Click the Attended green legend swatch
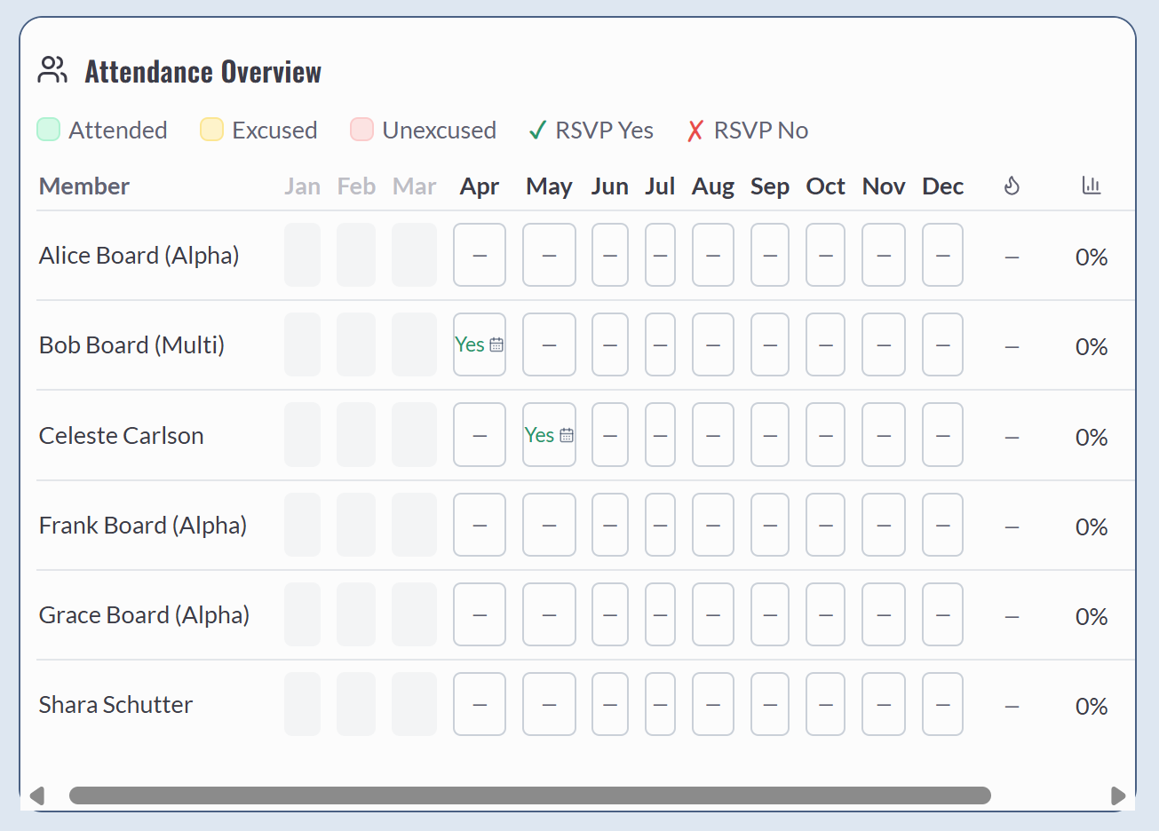 pos(48,130)
